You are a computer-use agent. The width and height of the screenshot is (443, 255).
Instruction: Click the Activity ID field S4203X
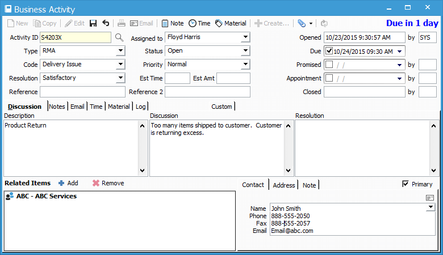[x=76, y=37]
